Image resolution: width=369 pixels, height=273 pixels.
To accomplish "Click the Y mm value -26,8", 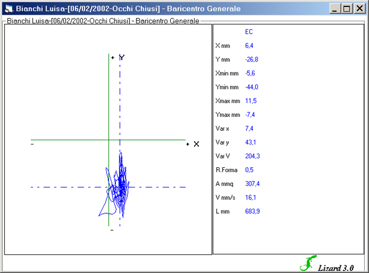I will [251, 60].
